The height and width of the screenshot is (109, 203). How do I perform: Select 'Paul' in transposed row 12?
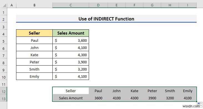point(98,91)
